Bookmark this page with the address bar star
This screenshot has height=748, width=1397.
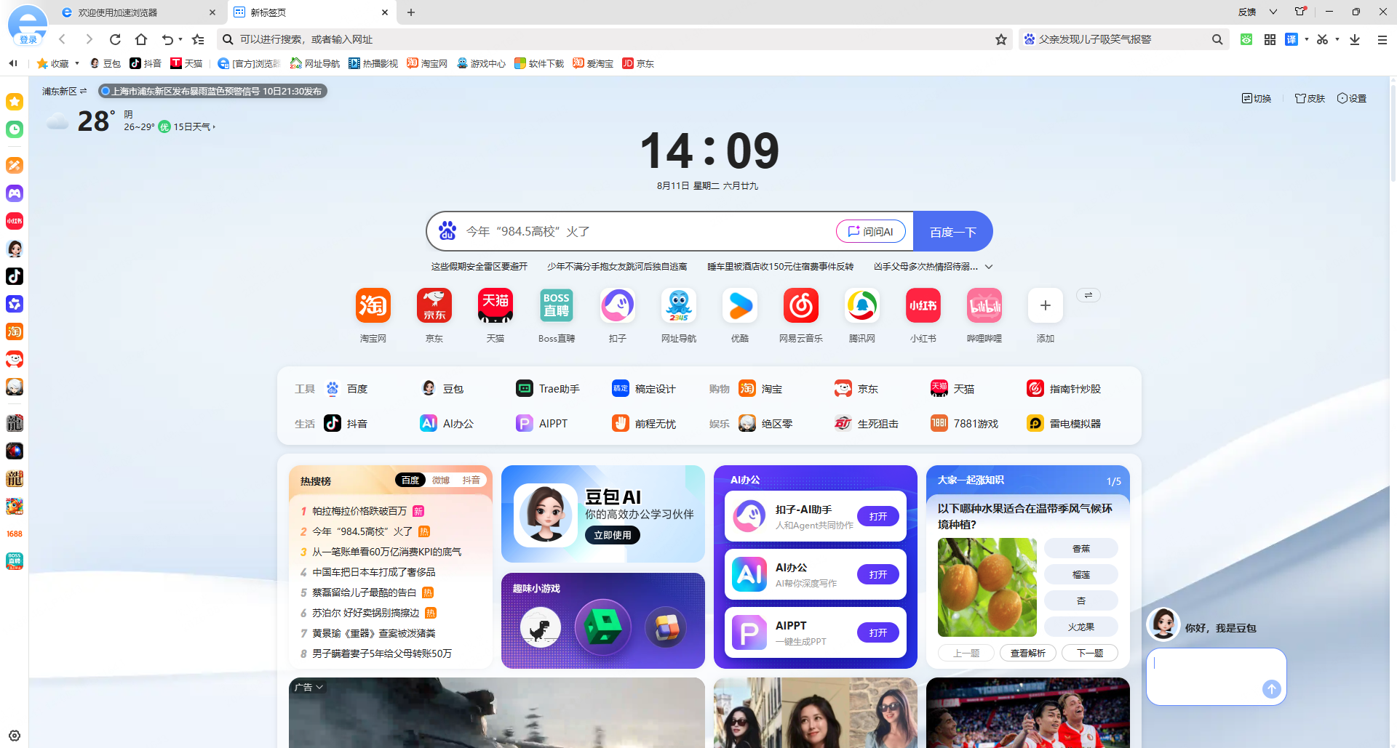tap(1001, 39)
